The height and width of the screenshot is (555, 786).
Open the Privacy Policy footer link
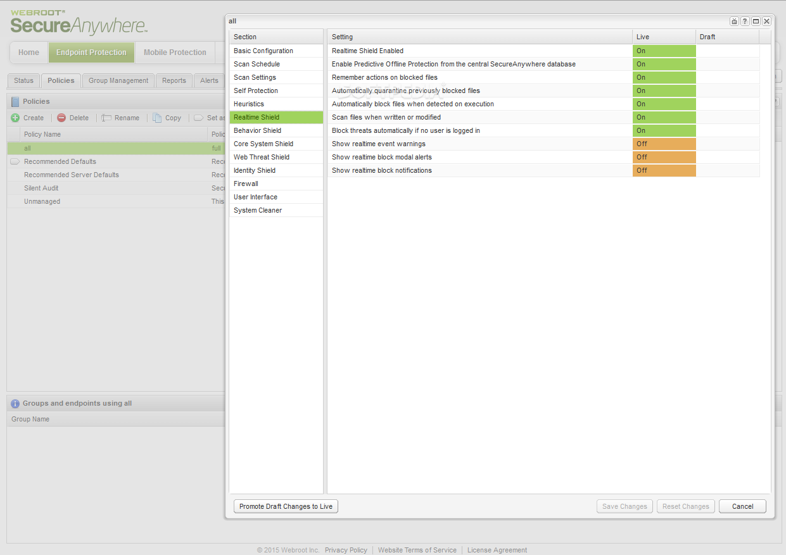pos(346,550)
